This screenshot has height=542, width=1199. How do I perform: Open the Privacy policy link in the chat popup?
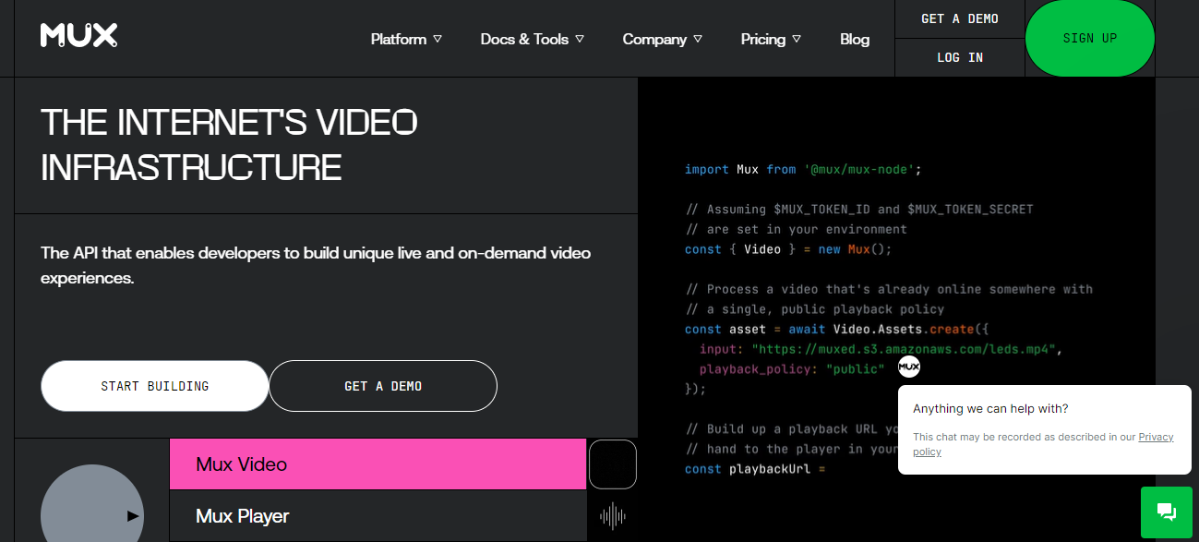coord(1156,436)
